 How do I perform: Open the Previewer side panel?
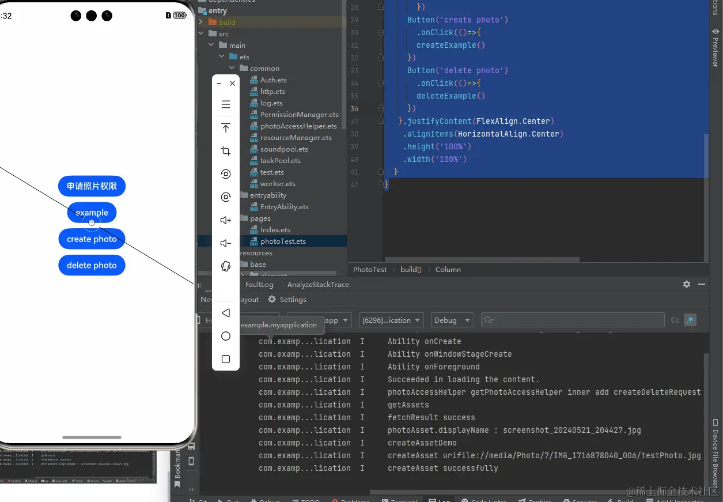point(716,47)
